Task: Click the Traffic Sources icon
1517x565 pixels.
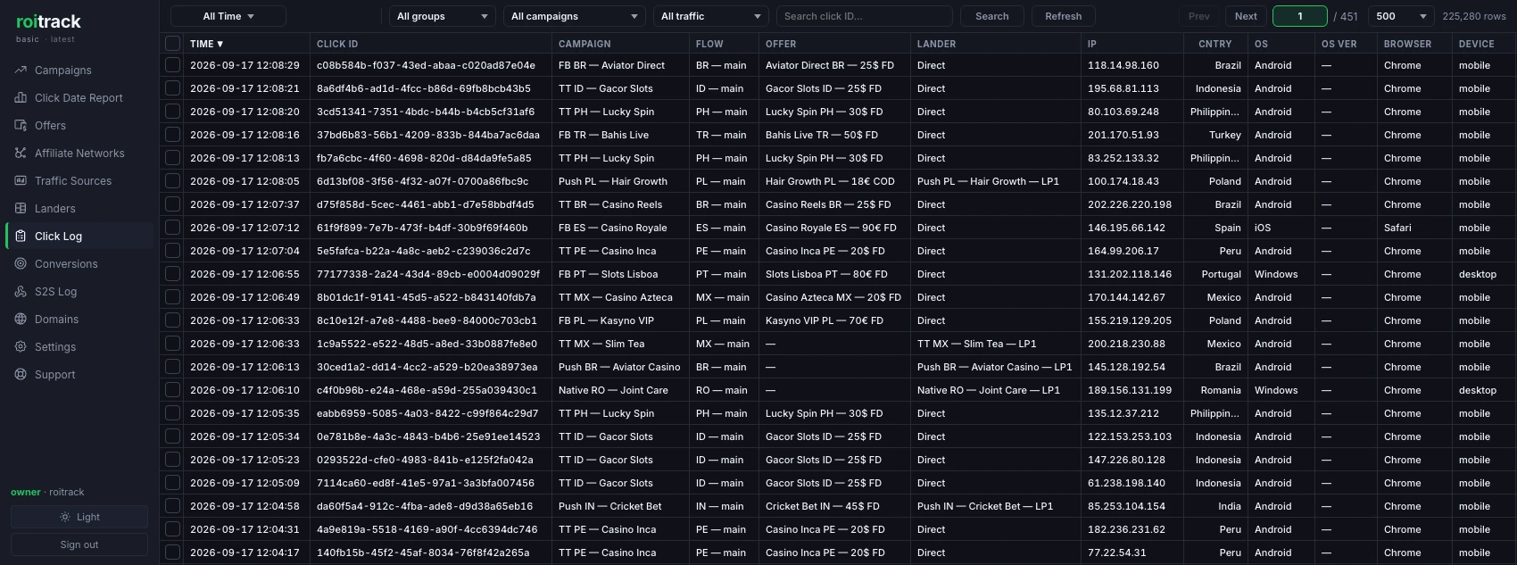Action: [x=21, y=180]
